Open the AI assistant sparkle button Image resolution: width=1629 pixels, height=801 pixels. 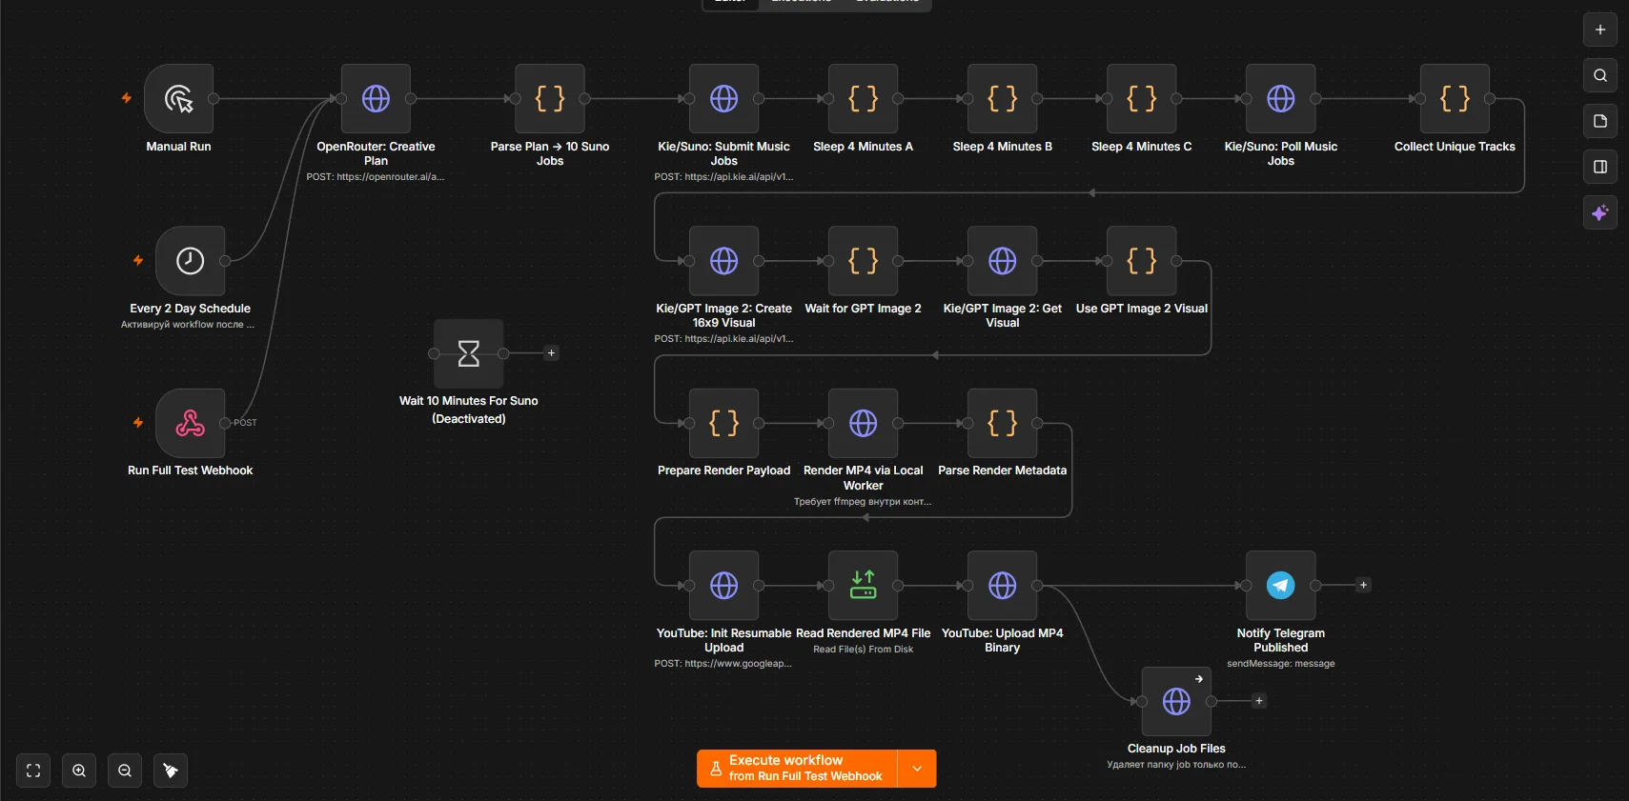point(1600,212)
